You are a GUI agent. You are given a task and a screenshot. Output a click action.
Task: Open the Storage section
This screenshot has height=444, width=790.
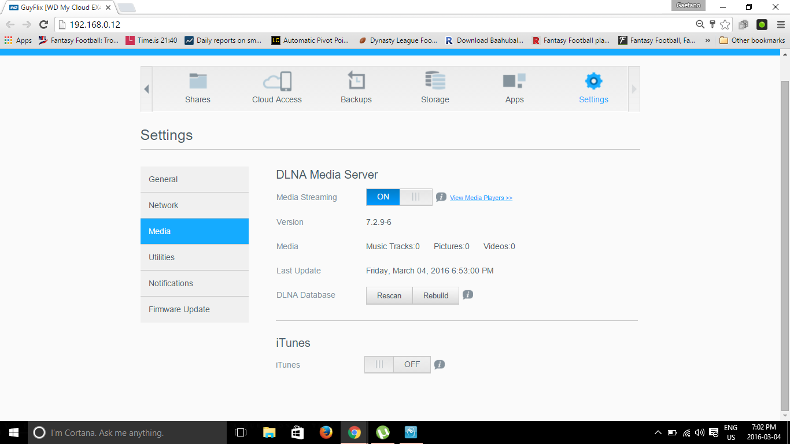435,88
